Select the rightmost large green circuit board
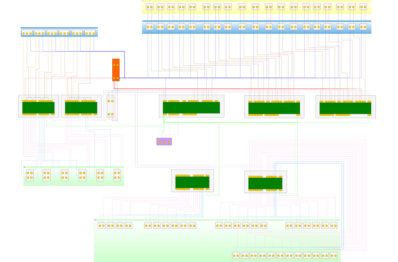398x262 pixels. [346, 106]
